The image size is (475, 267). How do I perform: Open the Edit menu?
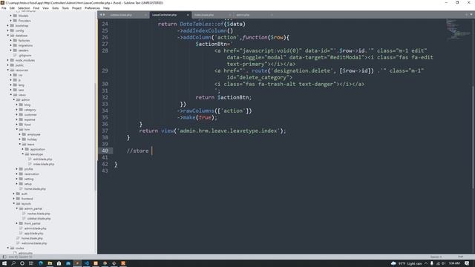[12, 8]
